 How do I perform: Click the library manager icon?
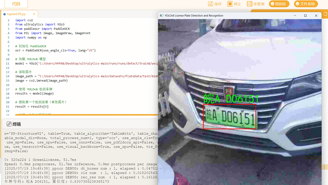point(249,4)
